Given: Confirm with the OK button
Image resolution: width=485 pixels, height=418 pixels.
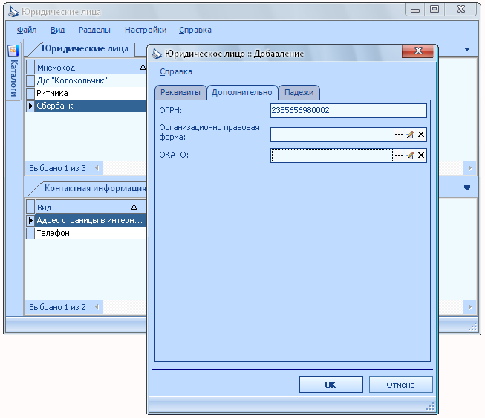Looking at the screenshot, I should pyautogui.click(x=331, y=385).
